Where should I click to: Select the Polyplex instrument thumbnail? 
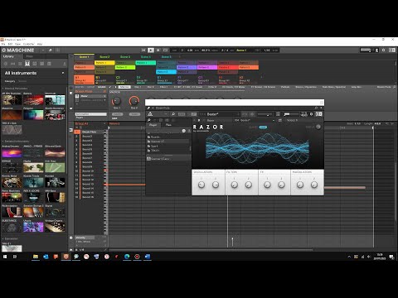coord(33,115)
